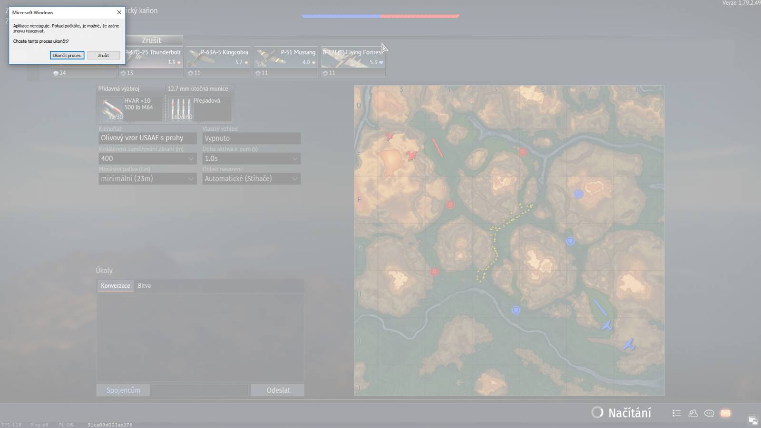Click the blue airfield strip on map
The height and width of the screenshot is (428, 761).
tap(600, 308)
